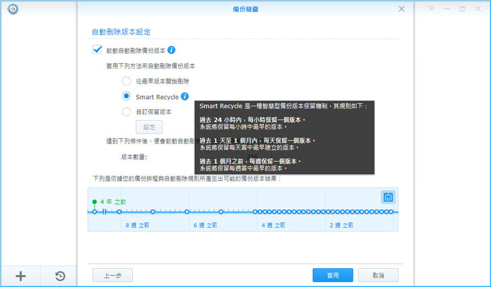Uncheck 啟動自動刪除備份版本 checkbox

click(x=97, y=50)
